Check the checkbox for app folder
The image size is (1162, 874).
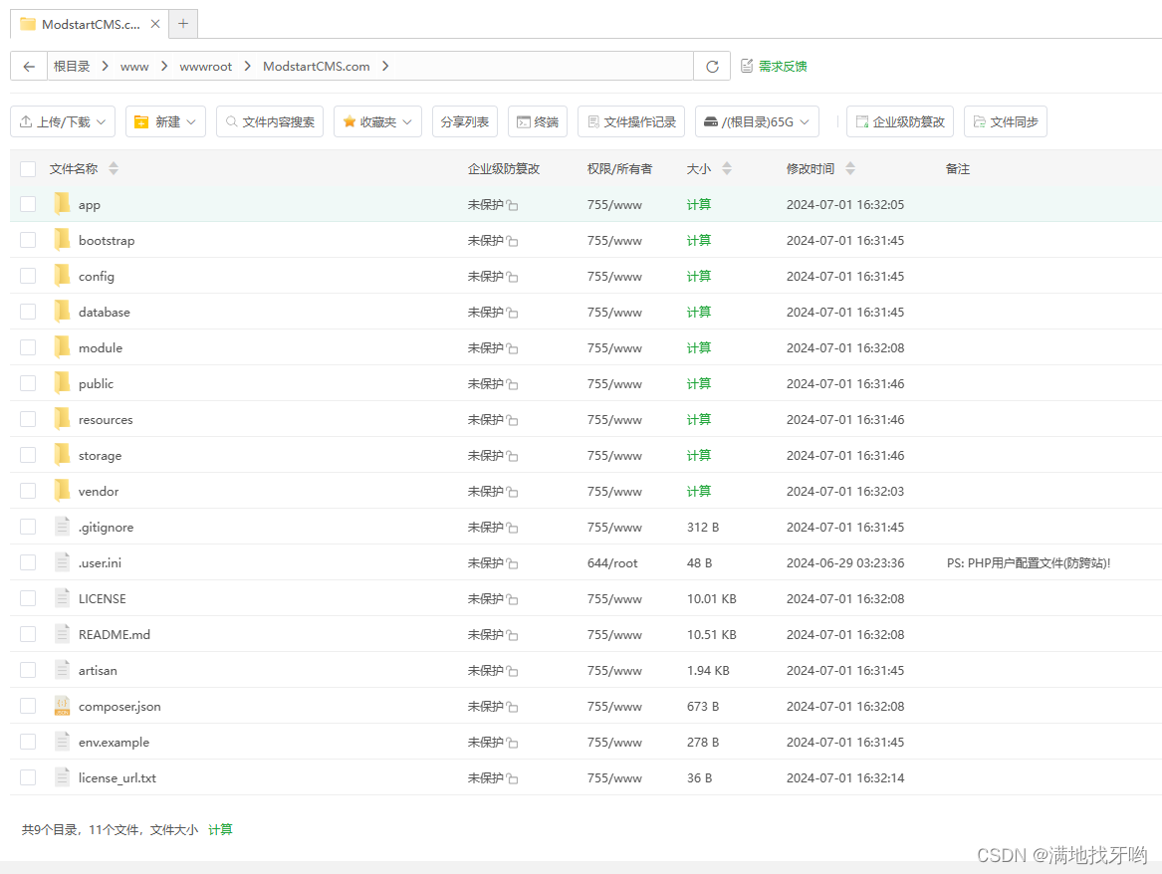[x=28, y=203]
